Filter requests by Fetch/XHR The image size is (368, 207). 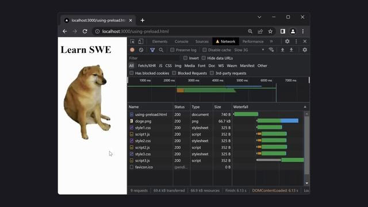(147, 66)
